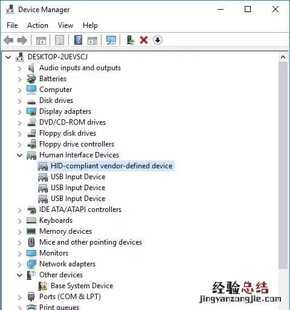The width and height of the screenshot is (290, 310).
Task: Open the Properties toolbar icon
Action: pos(59,40)
